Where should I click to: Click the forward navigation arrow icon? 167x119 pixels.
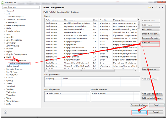coord(156,7)
